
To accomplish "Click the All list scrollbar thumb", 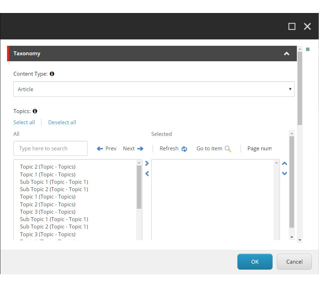I will coord(139,187).
